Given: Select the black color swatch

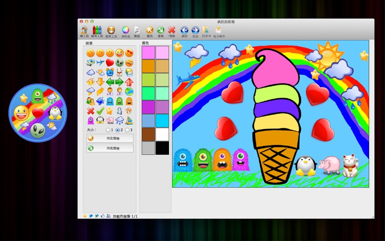Looking at the screenshot, I should pos(162,148).
